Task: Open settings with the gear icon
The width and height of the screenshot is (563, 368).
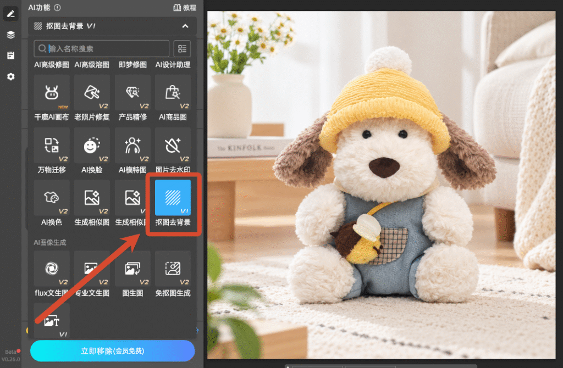Action: 11,76
